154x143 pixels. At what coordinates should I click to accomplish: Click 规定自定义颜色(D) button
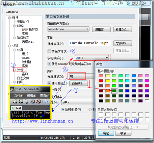click(x=123, y=127)
